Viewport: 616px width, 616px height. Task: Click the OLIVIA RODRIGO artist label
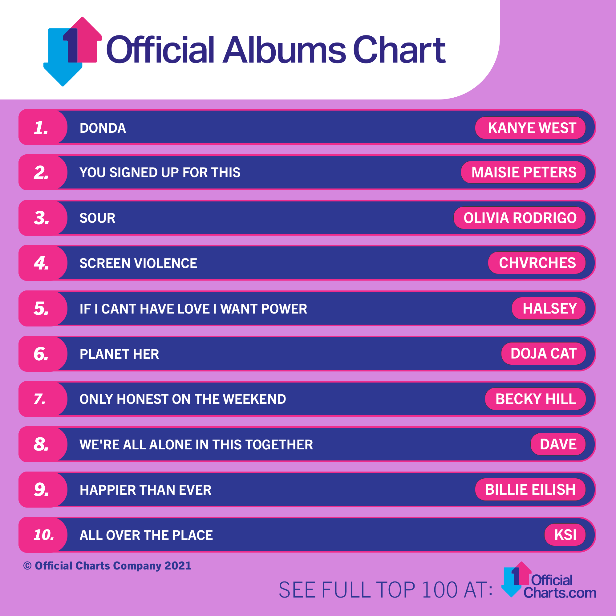click(520, 218)
